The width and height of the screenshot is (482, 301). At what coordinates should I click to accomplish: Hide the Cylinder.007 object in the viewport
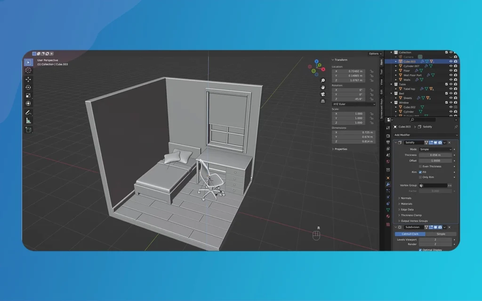coord(451,66)
